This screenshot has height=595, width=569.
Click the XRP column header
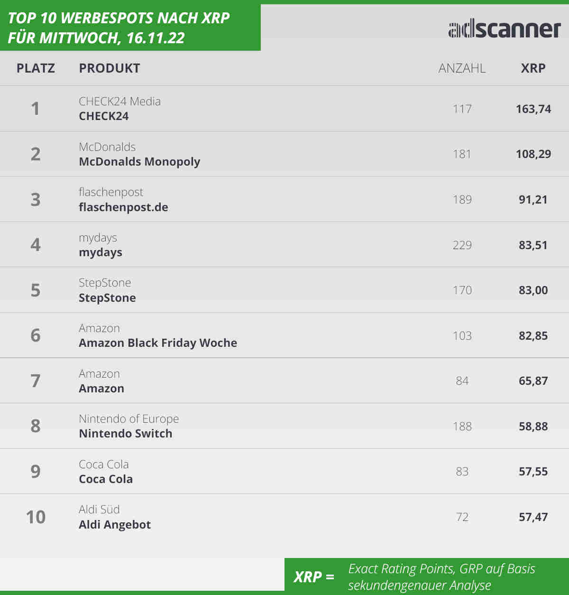point(533,68)
